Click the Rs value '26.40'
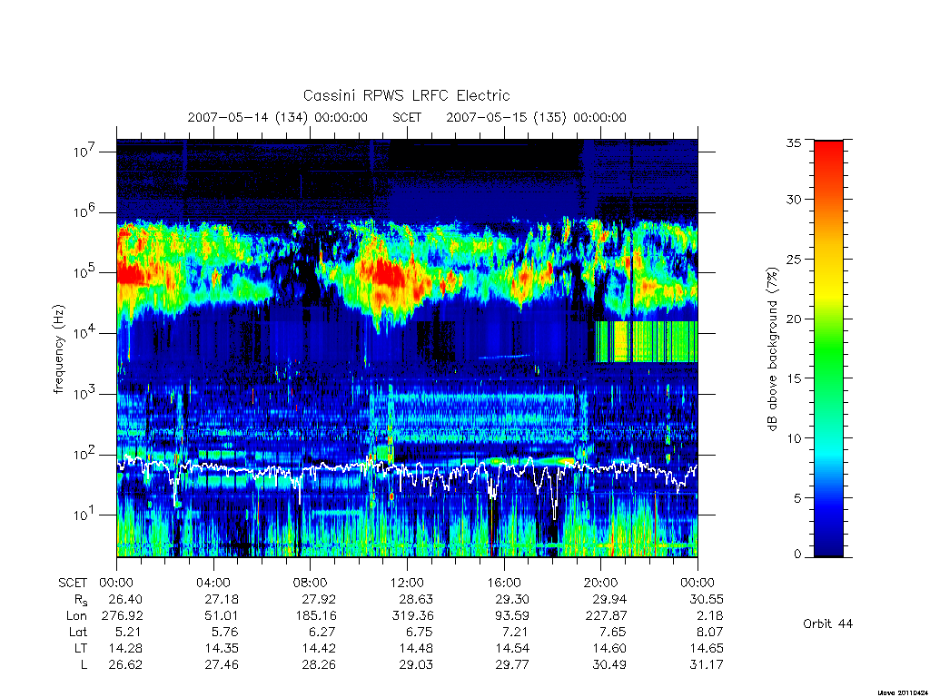Image resolution: width=930 pixels, height=697 pixels. click(x=125, y=599)
